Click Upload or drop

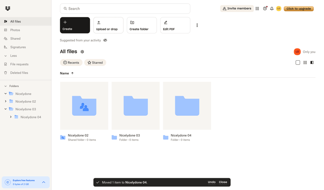point(108,25)
